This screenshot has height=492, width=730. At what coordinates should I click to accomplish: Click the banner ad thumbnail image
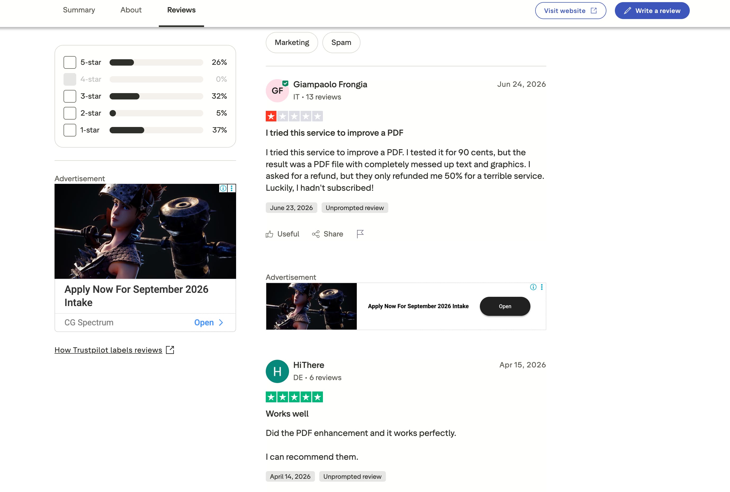pos(311,306)
